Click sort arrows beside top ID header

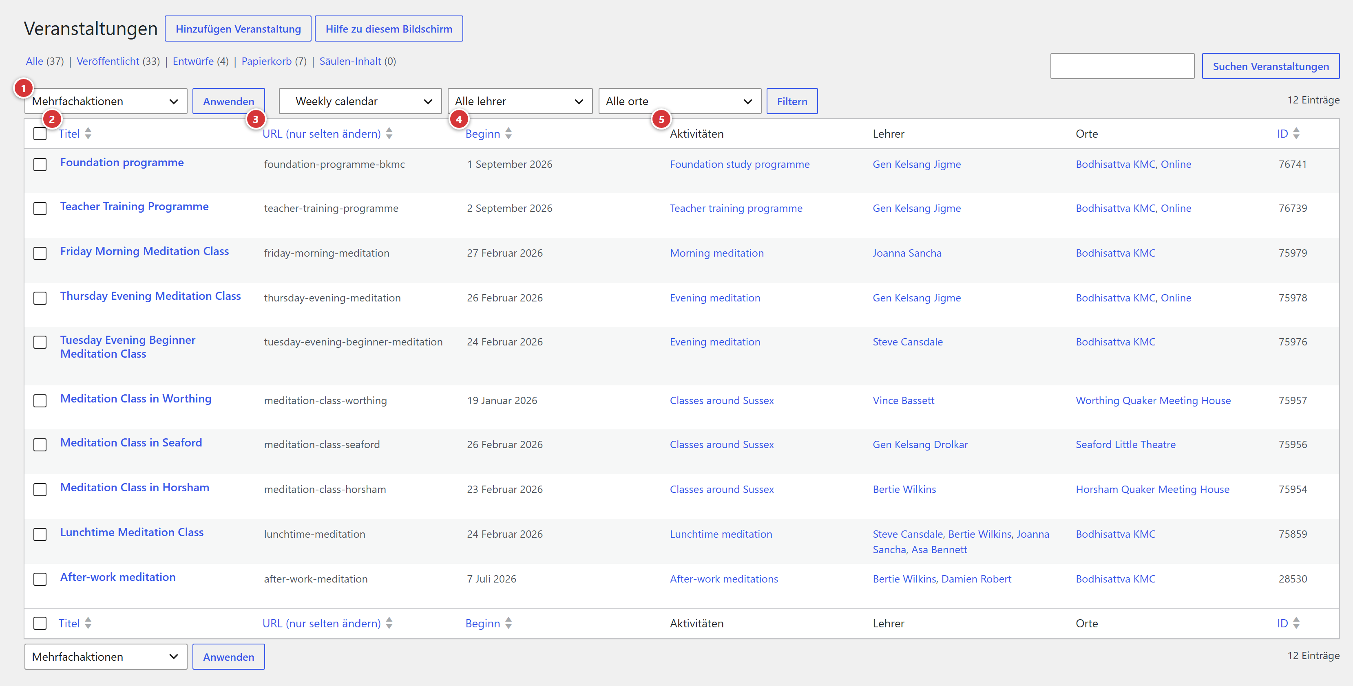tap(1296, 133)
